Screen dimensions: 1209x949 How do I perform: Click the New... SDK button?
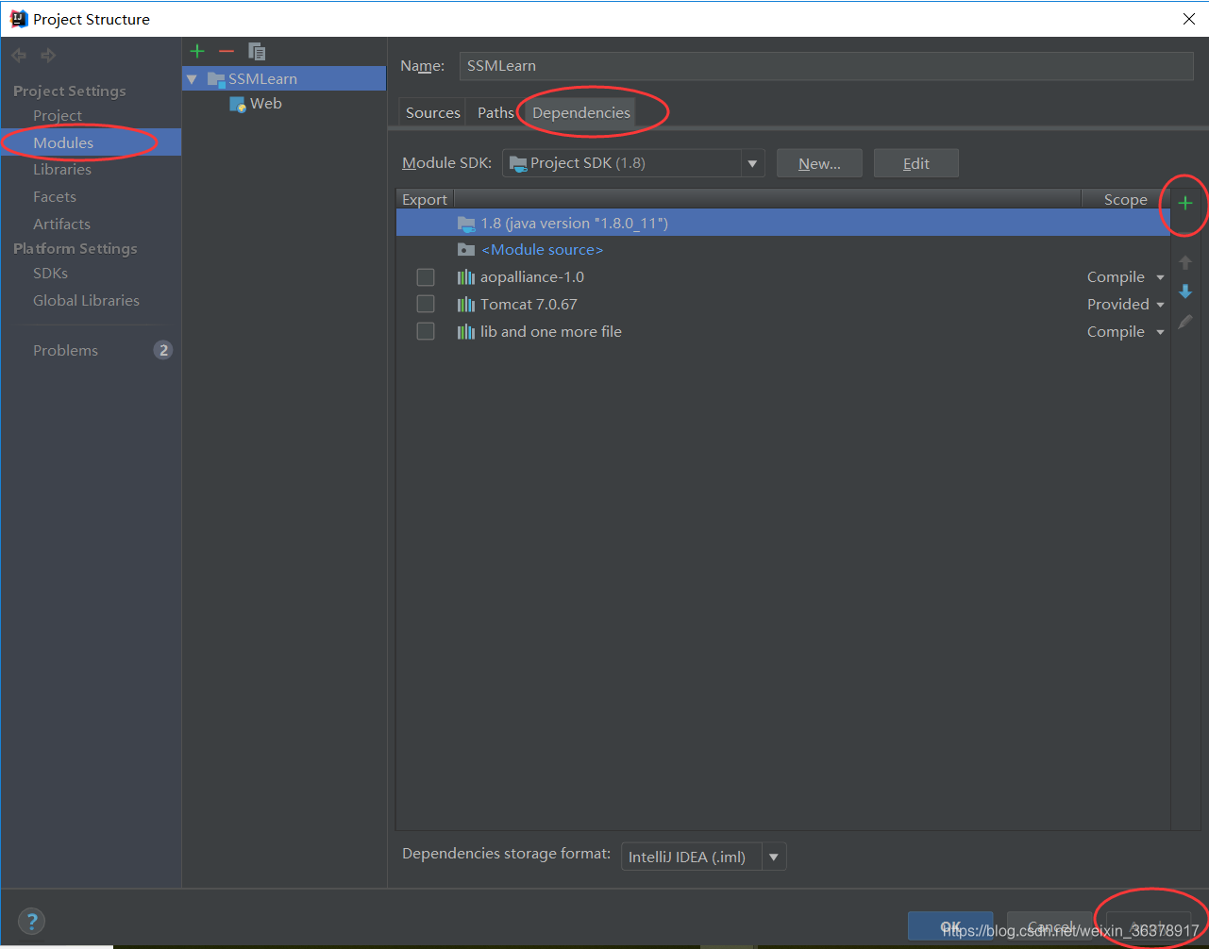pos(819,163)
